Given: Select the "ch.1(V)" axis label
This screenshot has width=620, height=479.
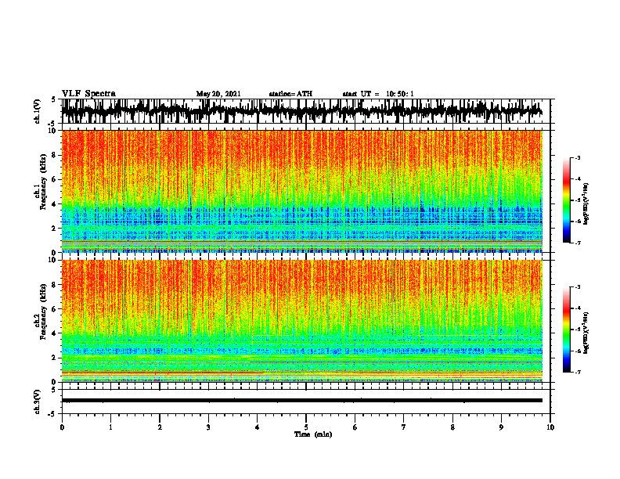Looking at the screenshot, I should coord(38,112).
